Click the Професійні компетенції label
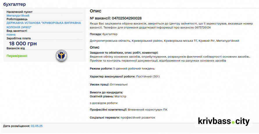259x134 pixels. 108,110
